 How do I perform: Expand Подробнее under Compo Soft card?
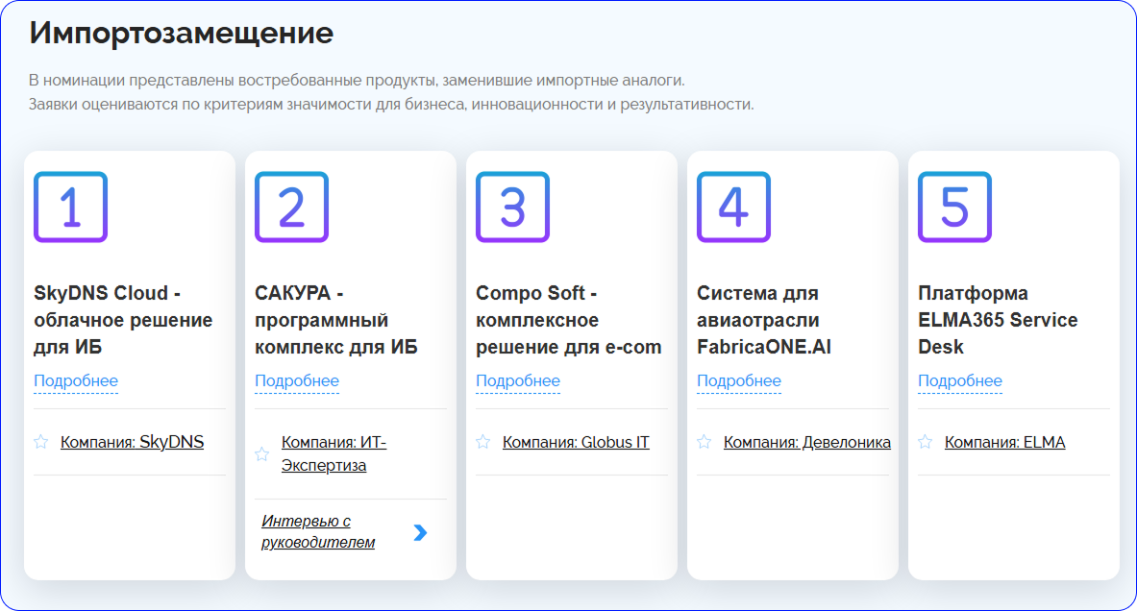518,381
